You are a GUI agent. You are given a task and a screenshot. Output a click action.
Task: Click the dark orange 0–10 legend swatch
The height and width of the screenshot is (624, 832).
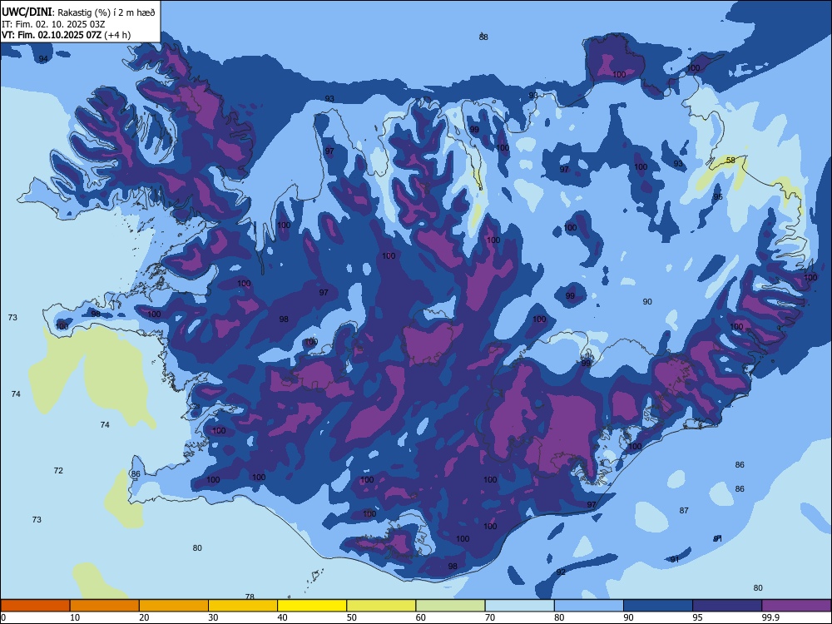coord(35,606)
